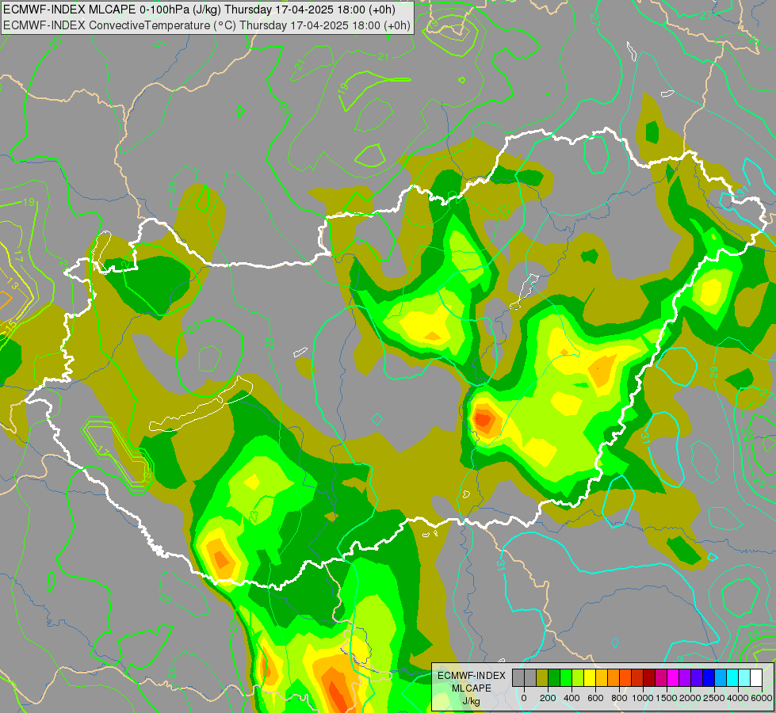
Task: Select the dark maroon legend swatch
Action: (x=650, y=677)
